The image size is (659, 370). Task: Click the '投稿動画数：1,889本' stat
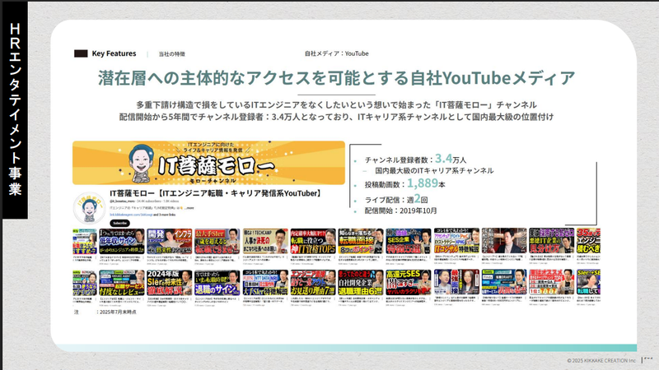pyautogui.click(x=405, y=183)
